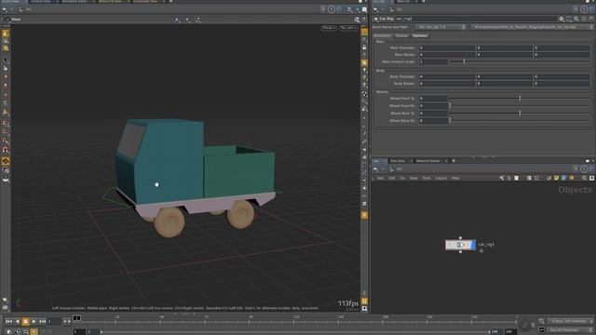This screenshot has height=335, width=596.
Task: Open the Help menu in network editor
Action: (x=455, y=178)
